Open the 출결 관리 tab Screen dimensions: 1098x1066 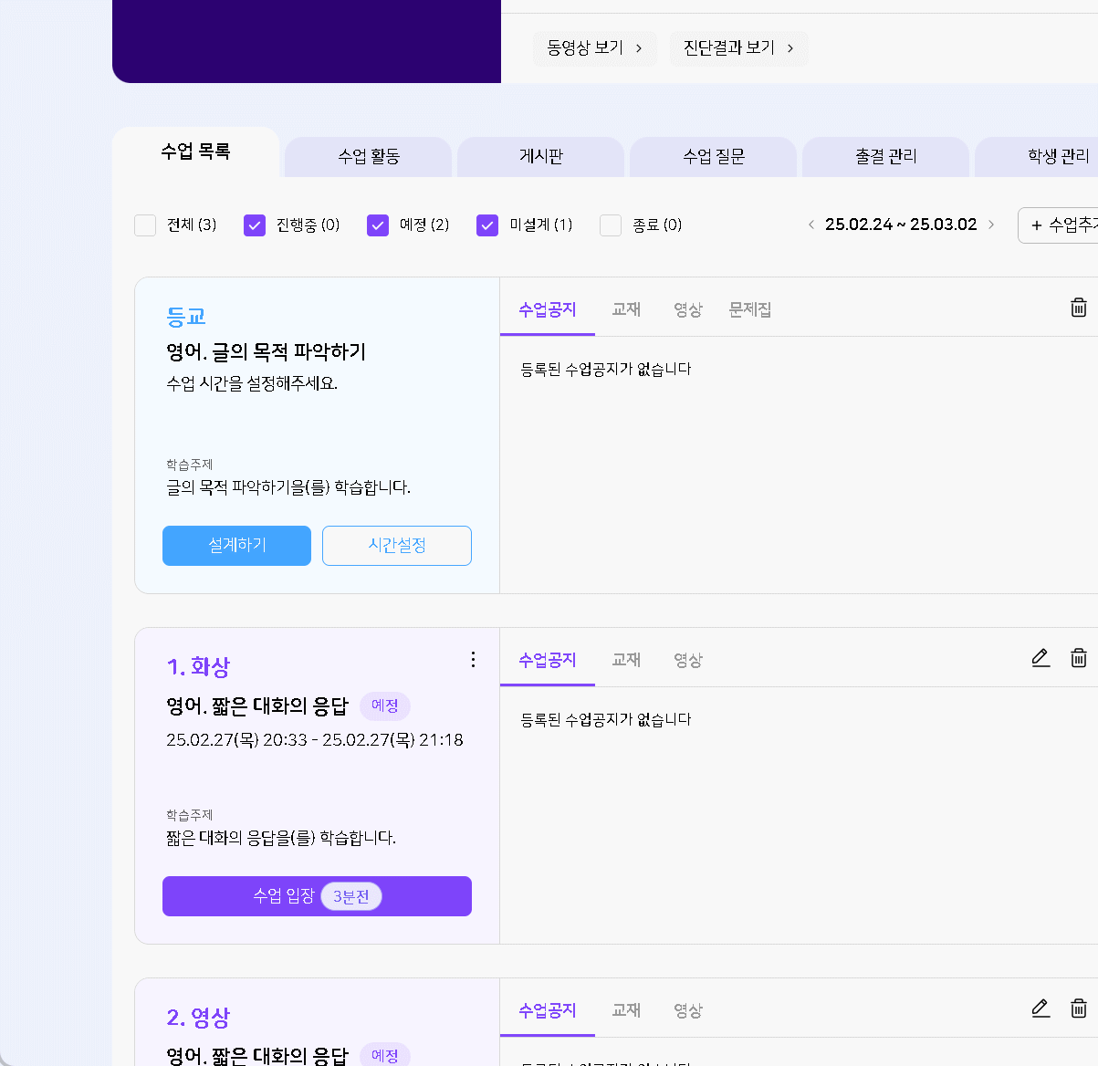tap(885, 157)
